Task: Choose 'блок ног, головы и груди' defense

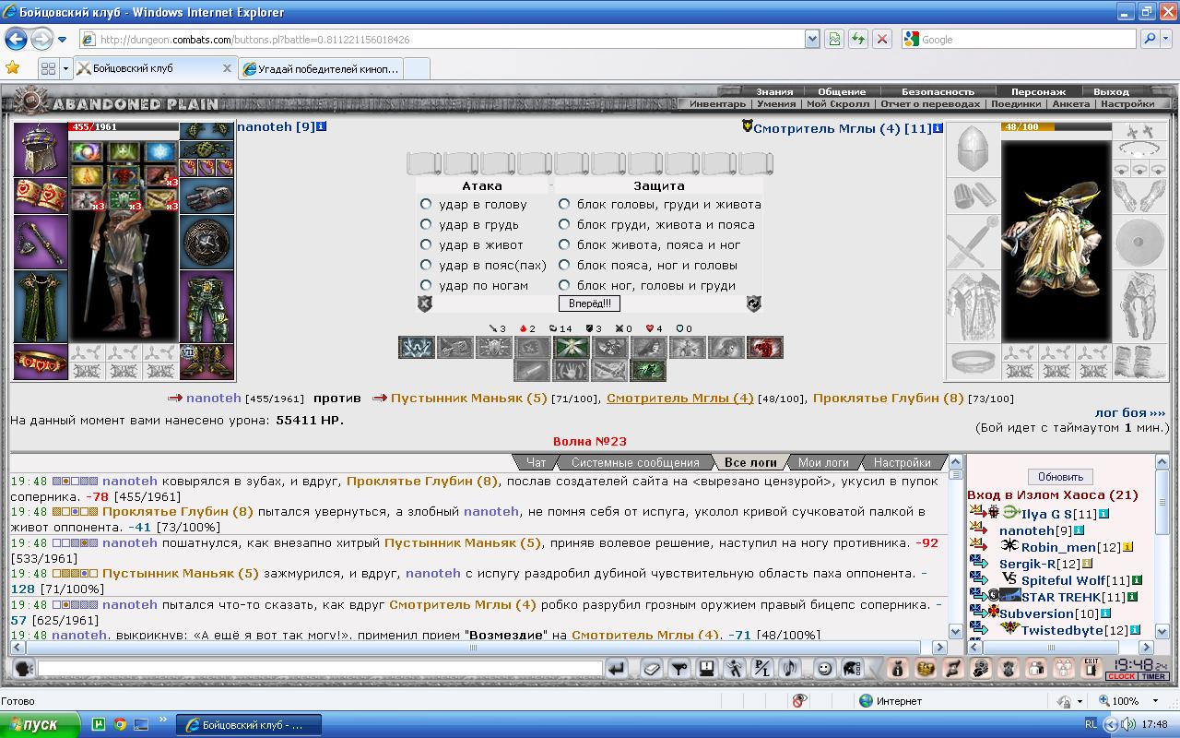Action: (564, 285)
